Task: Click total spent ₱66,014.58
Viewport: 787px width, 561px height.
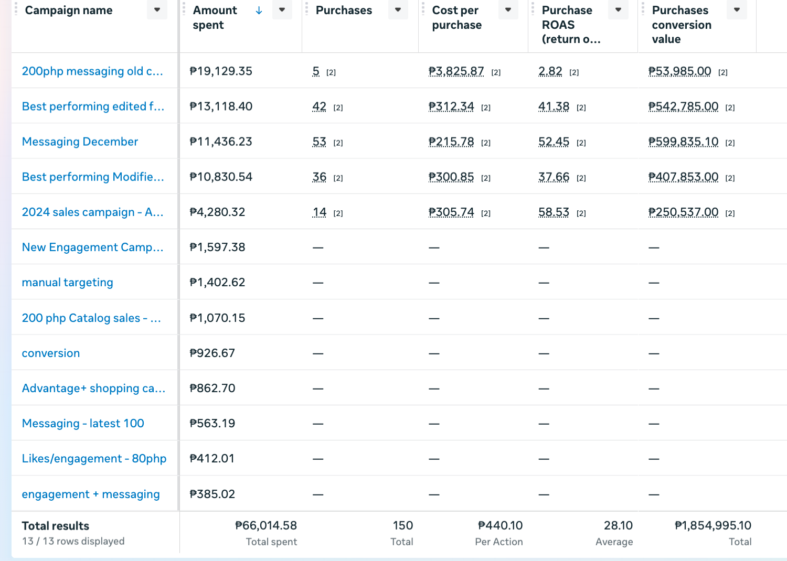Action: click(266, 525)
